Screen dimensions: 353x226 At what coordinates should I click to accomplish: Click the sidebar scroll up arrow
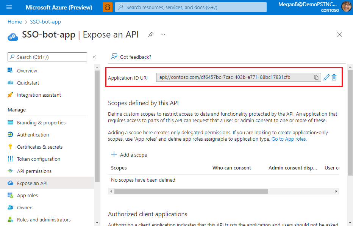click(97, 67)
